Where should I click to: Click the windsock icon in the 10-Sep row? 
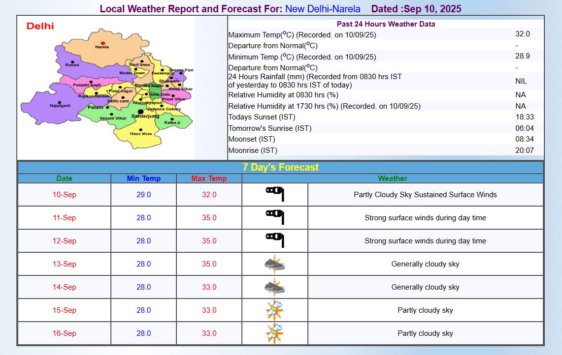[x=275, y=194]
